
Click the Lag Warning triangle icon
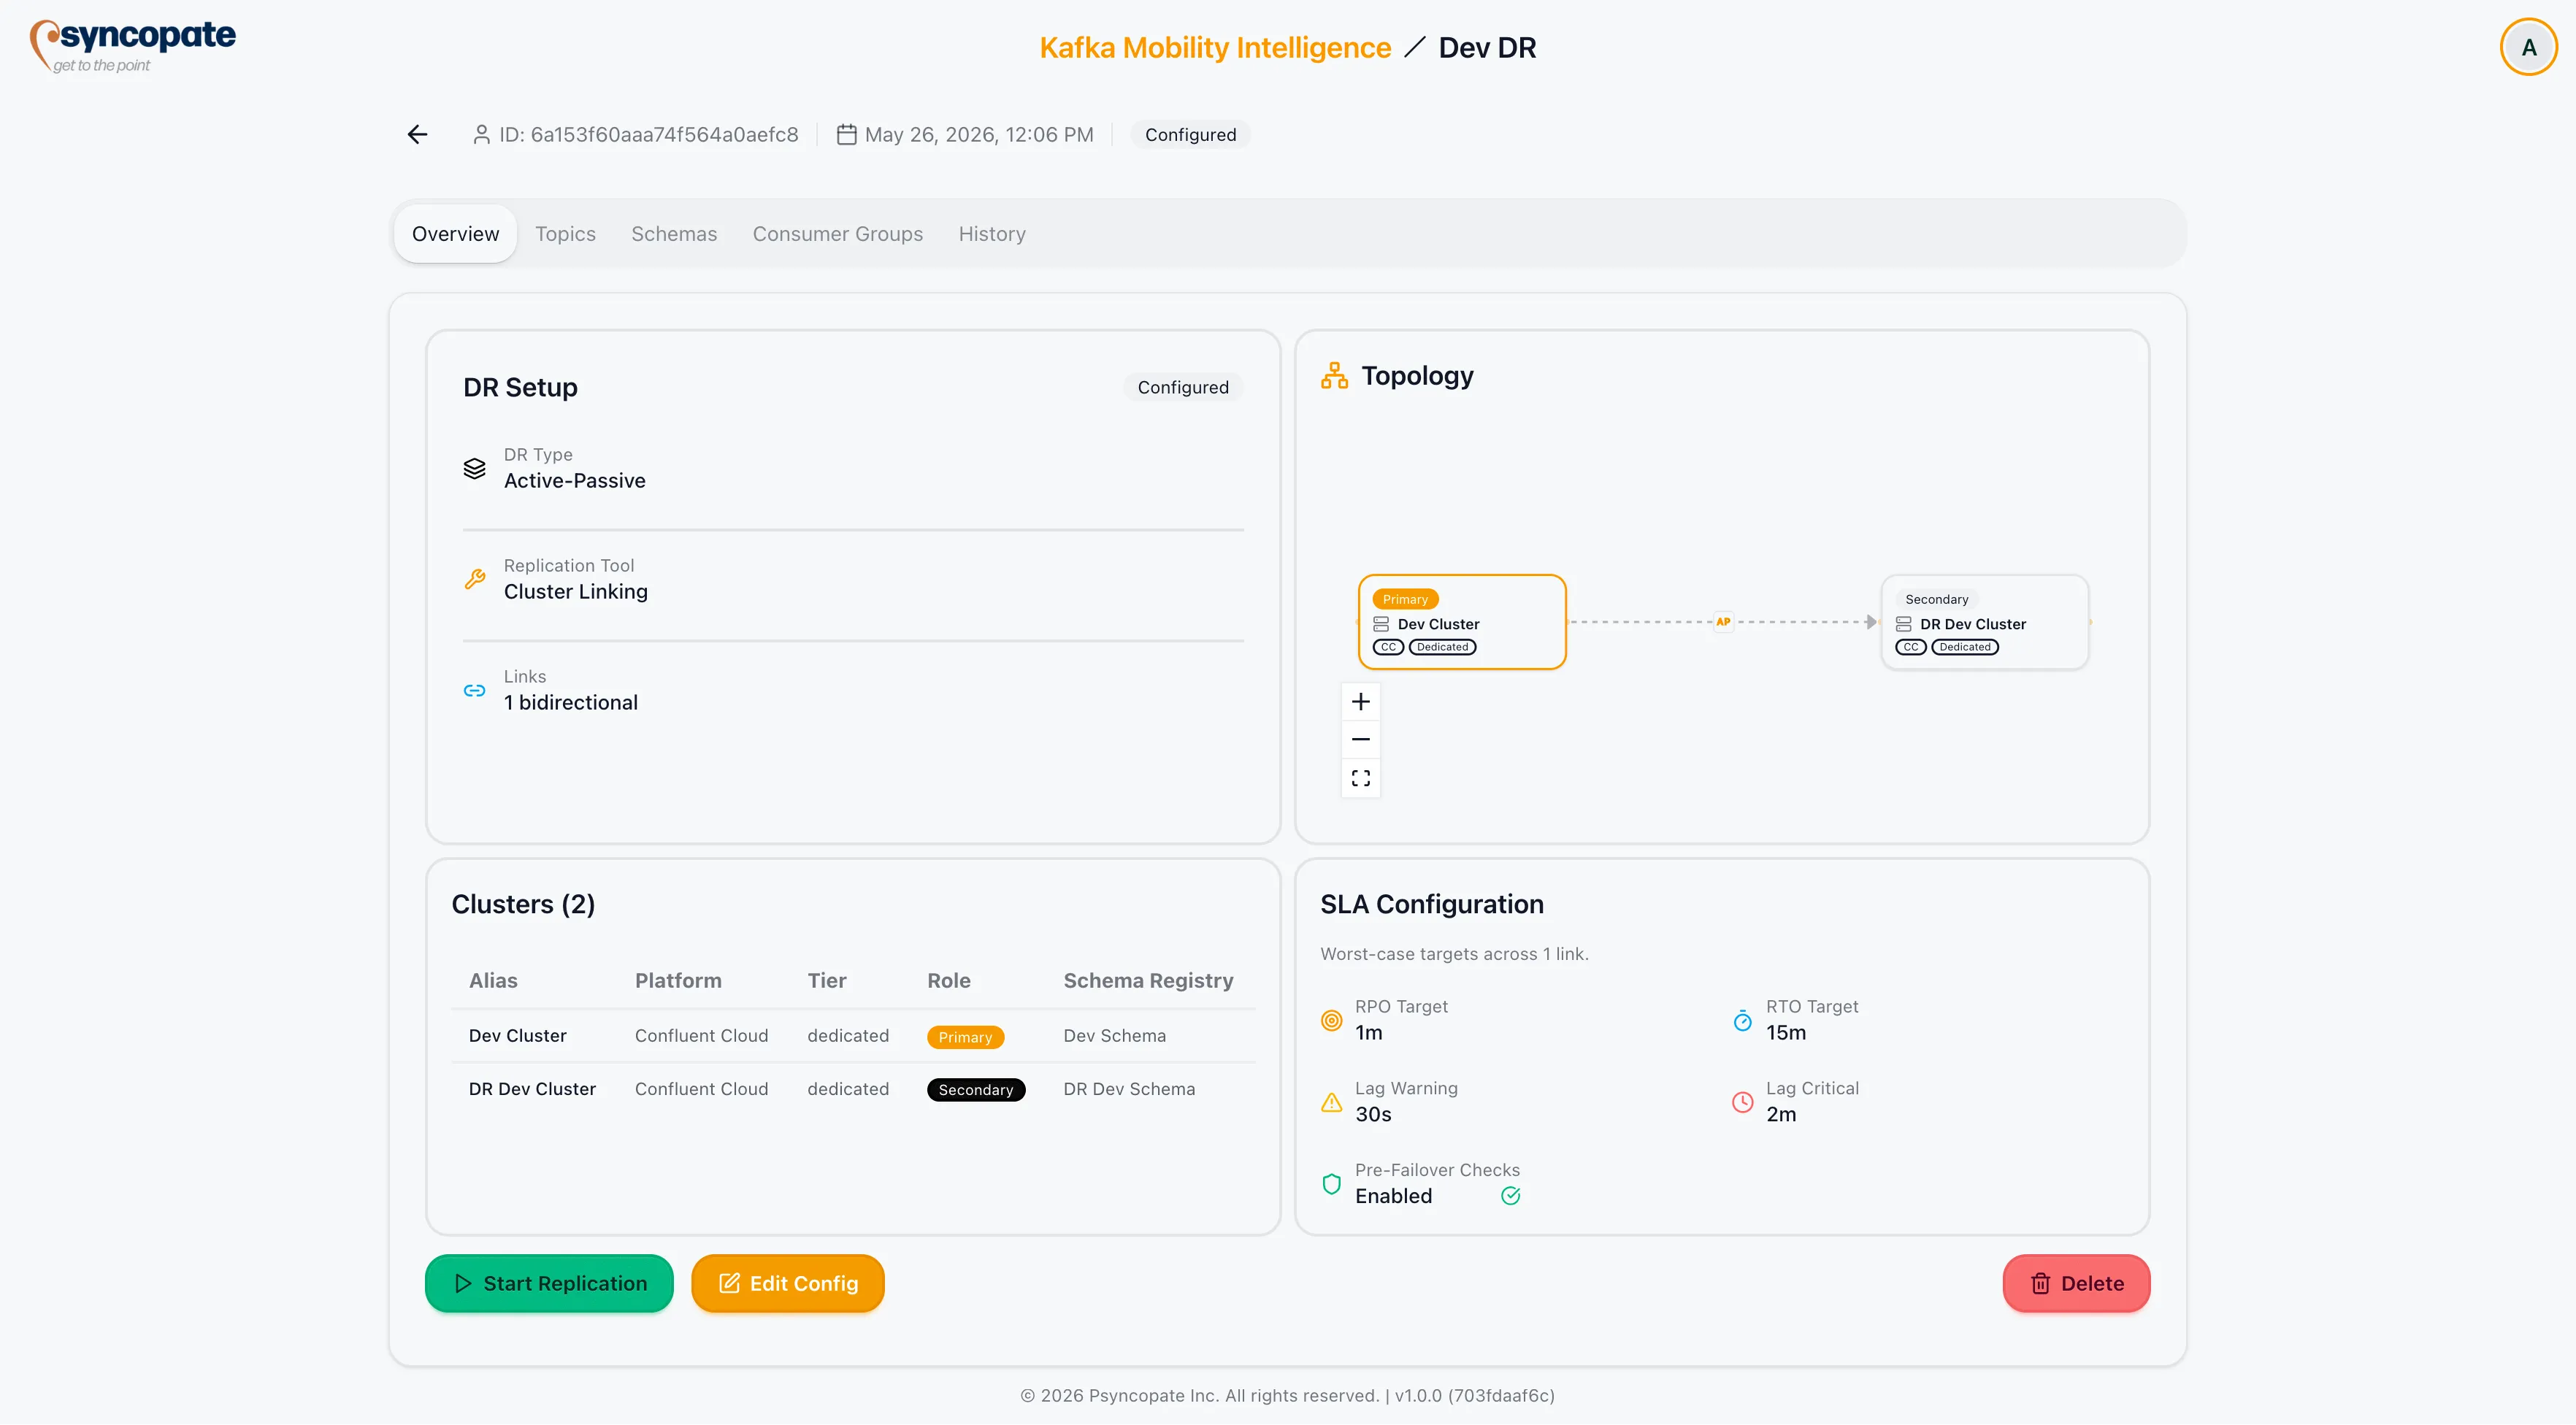coord(1331,1103)
